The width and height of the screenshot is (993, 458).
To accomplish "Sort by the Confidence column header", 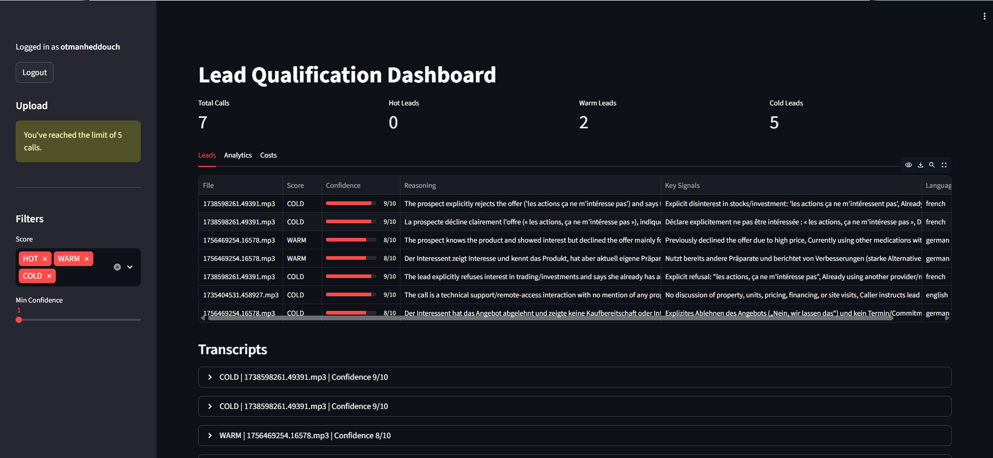I will (361, 185).
